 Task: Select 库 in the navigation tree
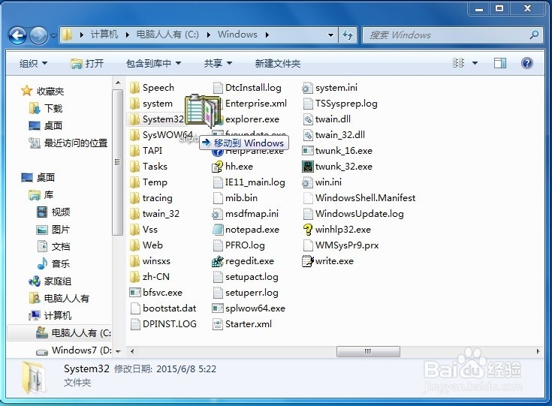41,194
